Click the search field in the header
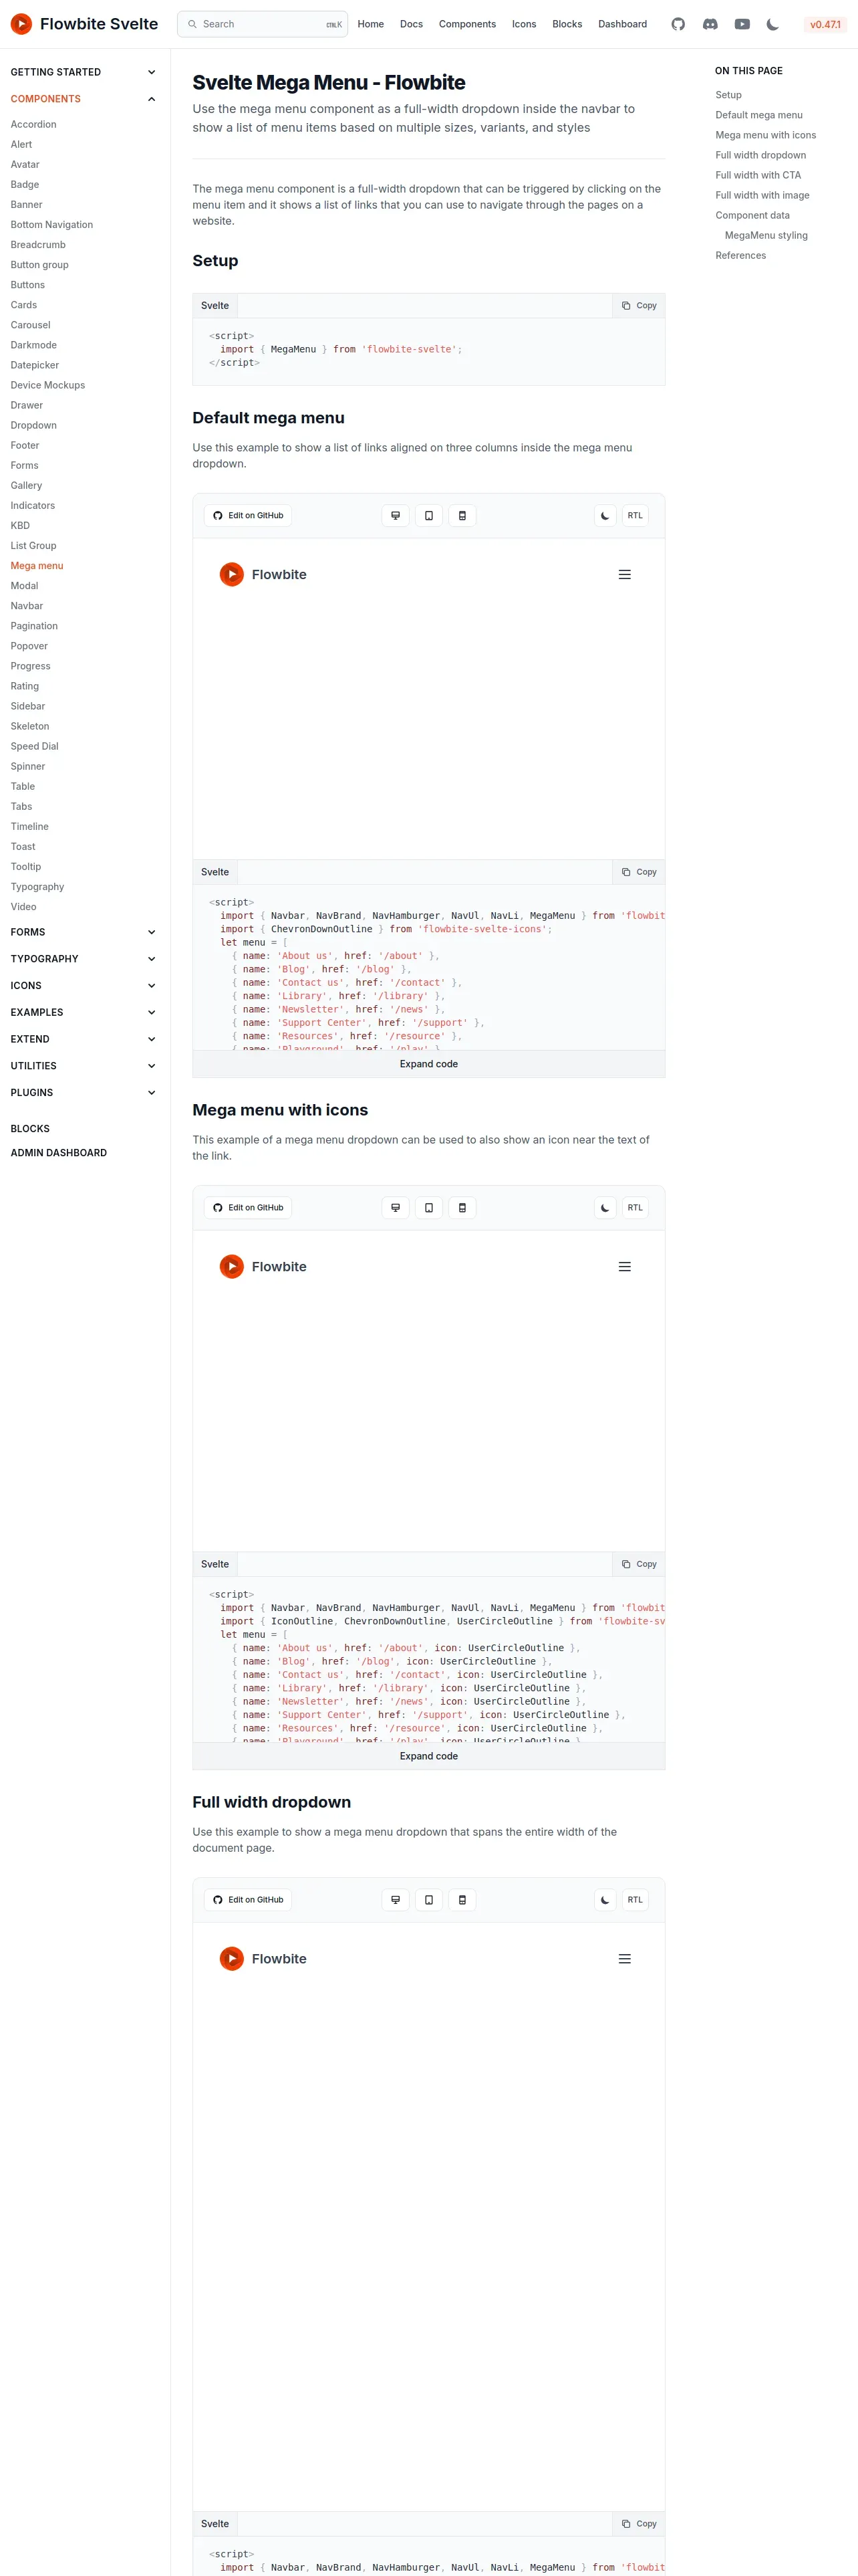858x2576 pixels. click(x=263, y=24)
